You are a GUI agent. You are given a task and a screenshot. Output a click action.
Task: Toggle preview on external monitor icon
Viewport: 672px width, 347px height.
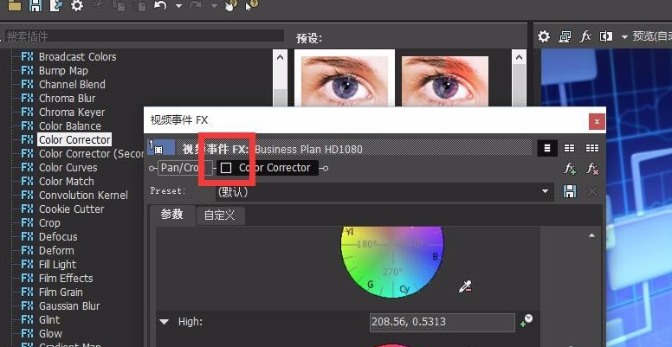[565, 37]
